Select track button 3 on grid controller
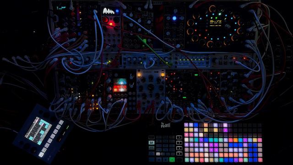The width and height of the screenshot is (293, 165). tap(179, 148)
